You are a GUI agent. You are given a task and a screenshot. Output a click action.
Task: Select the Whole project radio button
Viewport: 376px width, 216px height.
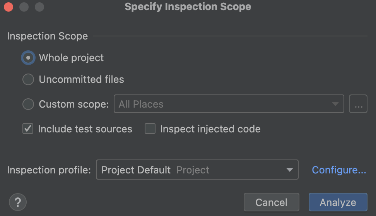28,58
